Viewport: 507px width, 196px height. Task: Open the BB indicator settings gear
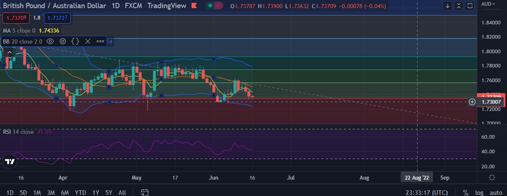click(63, 41)
